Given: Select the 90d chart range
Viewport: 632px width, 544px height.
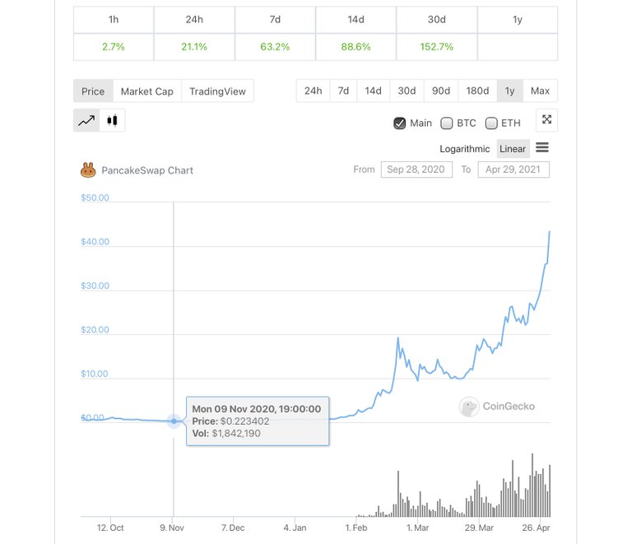Looking at the screenshot, I should [x=441, y=91].
